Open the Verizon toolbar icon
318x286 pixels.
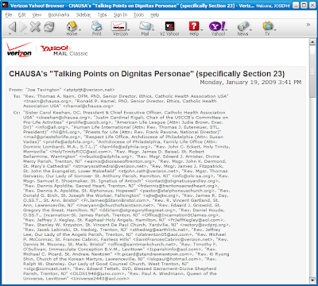[x=118, y=29]
